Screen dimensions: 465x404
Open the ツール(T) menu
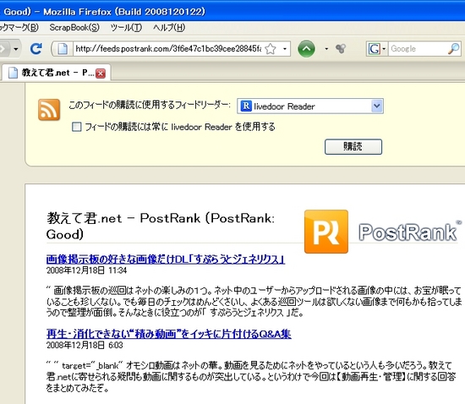pyautogui.click(x=126, y=28)
